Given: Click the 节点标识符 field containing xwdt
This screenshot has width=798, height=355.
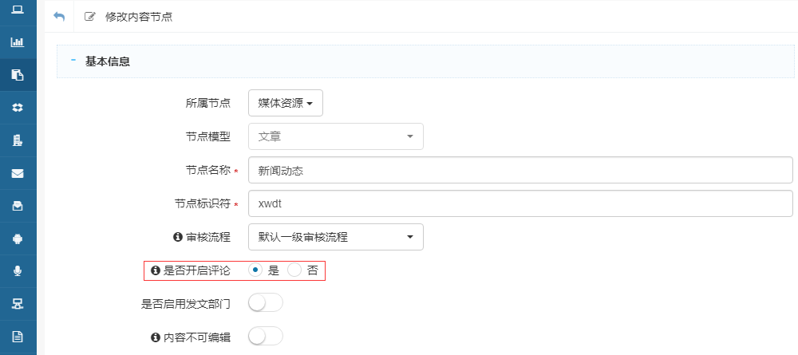Looking at the screenshot, I should [519, 203].
